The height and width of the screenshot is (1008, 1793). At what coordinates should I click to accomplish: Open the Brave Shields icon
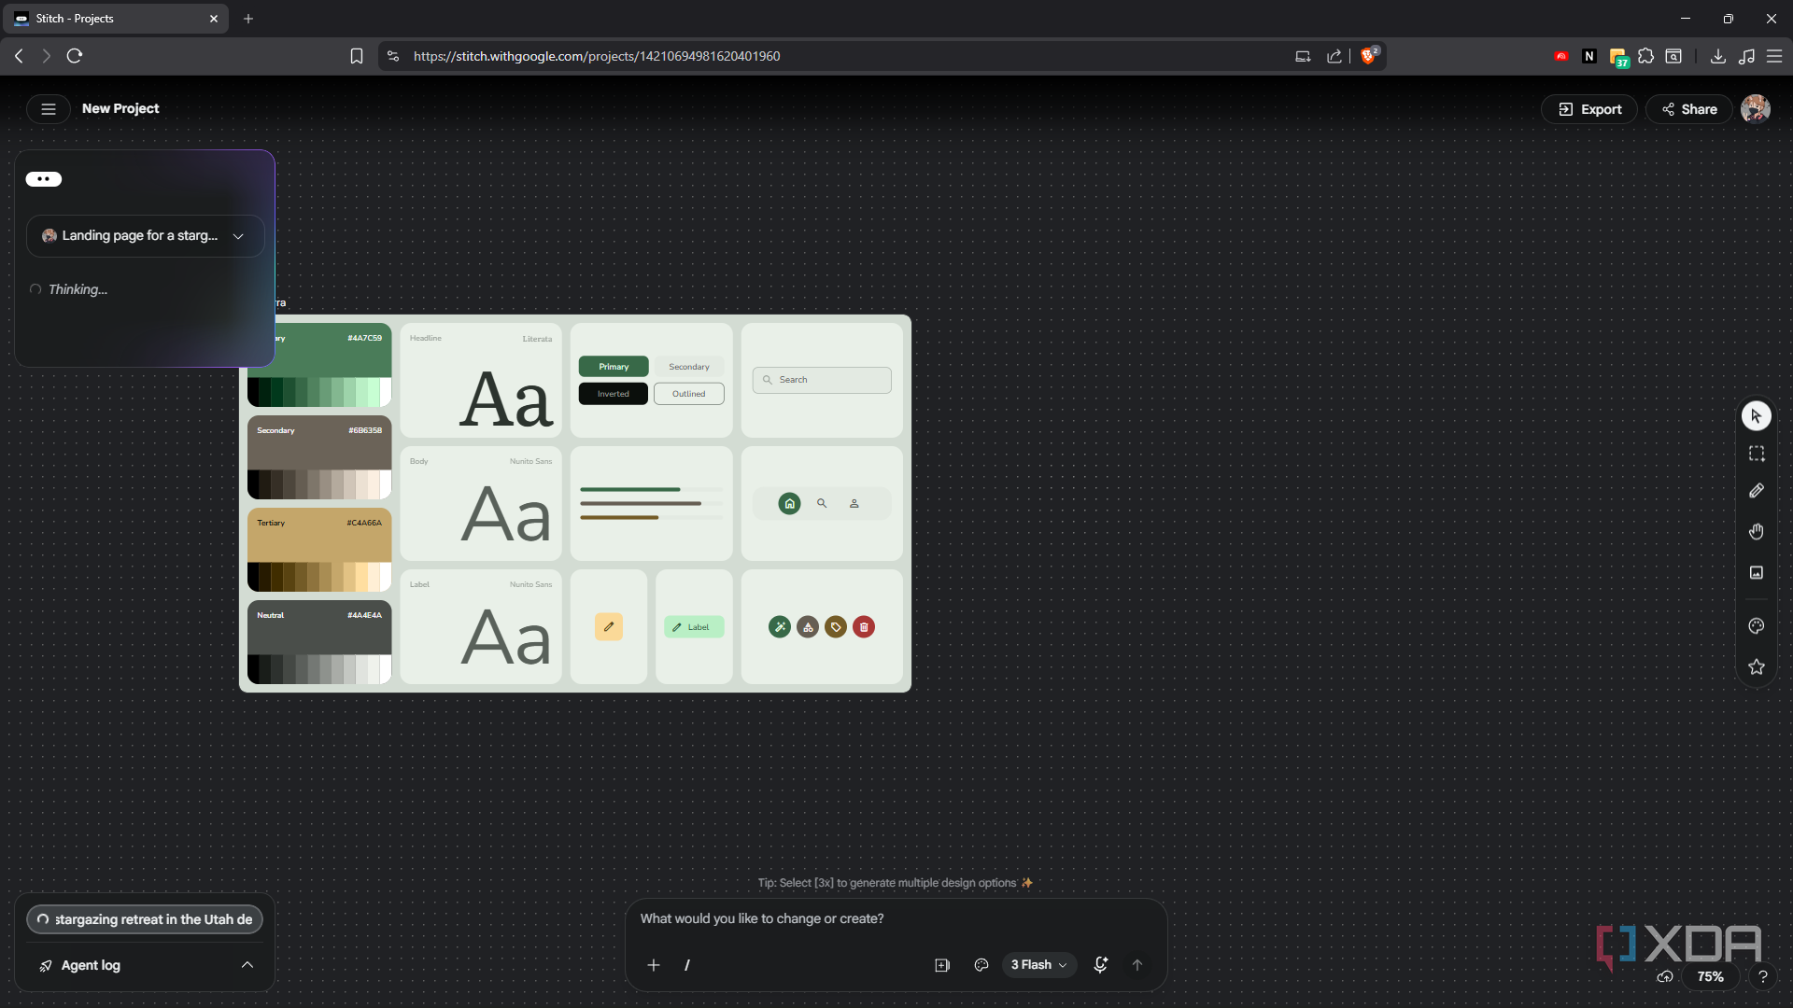(1369, 56)
